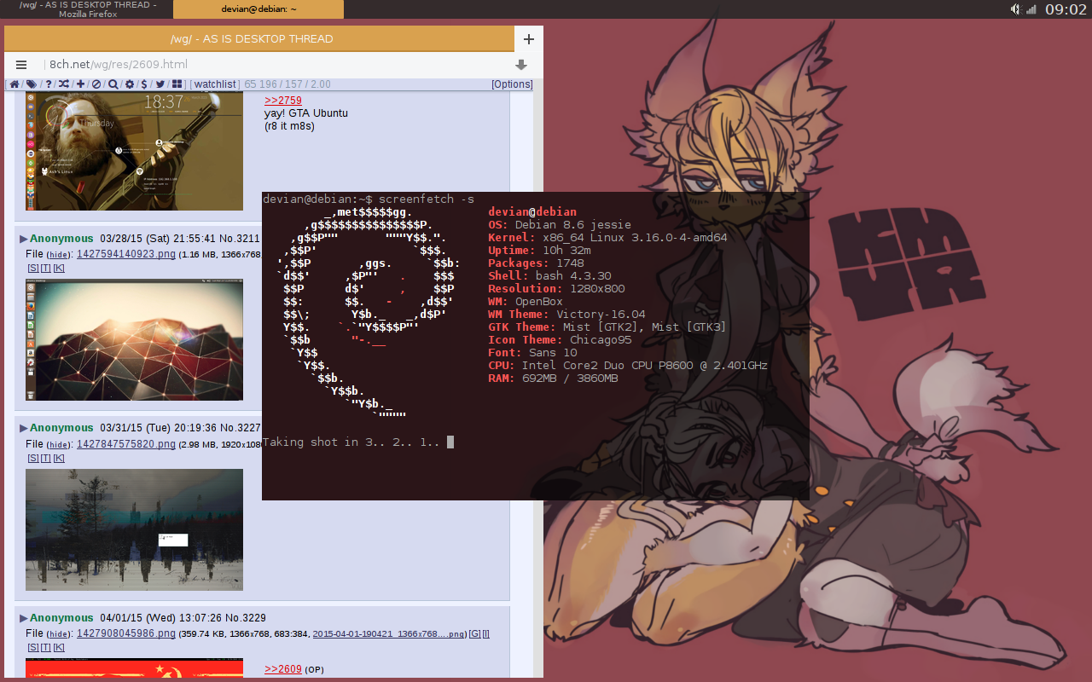Click the downloads arrow icon in Firefox
Viewport: 1092px width, 682px height.
point(521,65)
